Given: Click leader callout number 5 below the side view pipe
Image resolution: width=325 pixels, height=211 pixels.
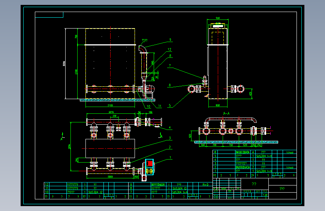Looking at the screenshot, I should pyautogui.click(x=170, y=105).
